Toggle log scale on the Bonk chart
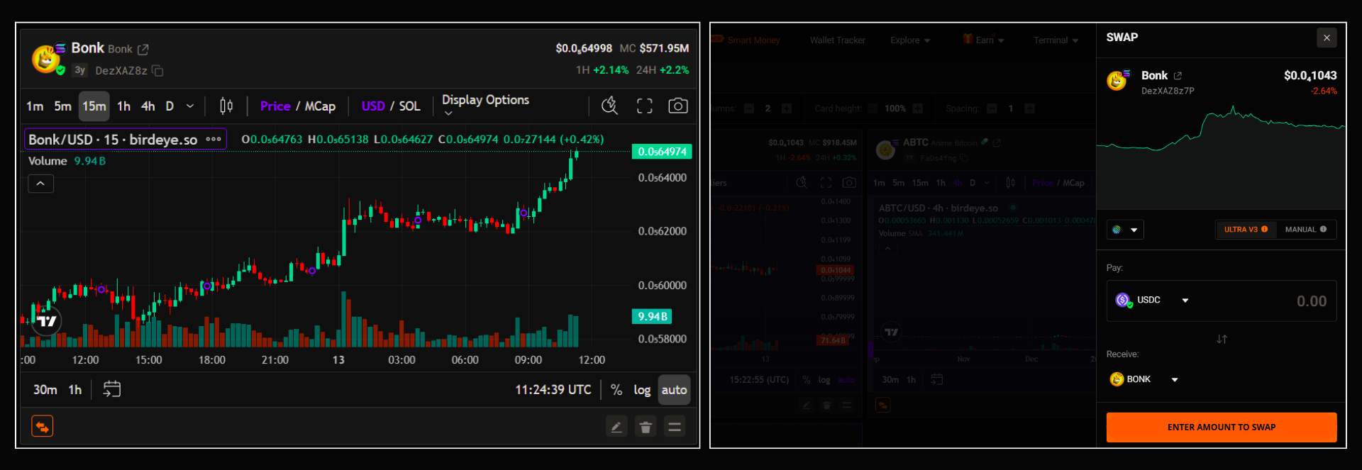The height and width of the screenshot is (470, 1362). (642, 390)
